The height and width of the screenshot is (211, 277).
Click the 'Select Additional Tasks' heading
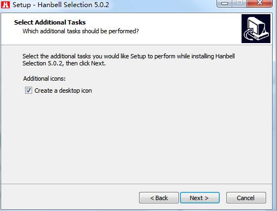click(50, 22)
